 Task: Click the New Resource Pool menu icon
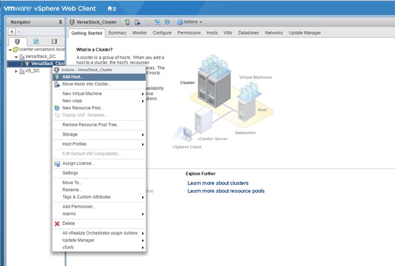click(x=57, y=108)
